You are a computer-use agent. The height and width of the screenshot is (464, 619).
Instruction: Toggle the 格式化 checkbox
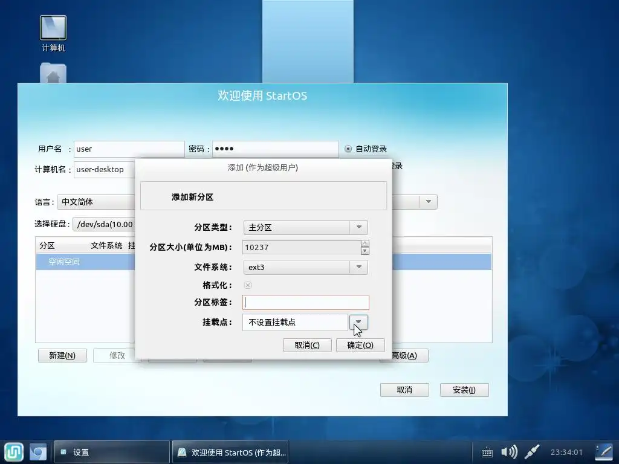[x=248, y=285]
